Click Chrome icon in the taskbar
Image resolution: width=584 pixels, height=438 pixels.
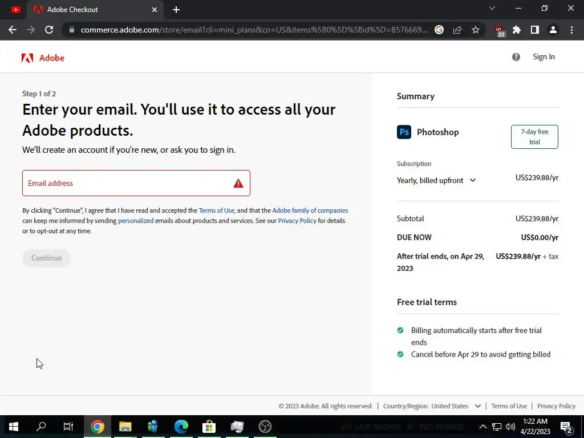[97, 427]
